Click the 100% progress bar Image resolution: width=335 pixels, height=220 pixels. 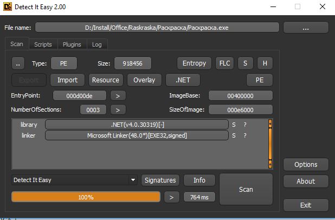coord(86,197)
